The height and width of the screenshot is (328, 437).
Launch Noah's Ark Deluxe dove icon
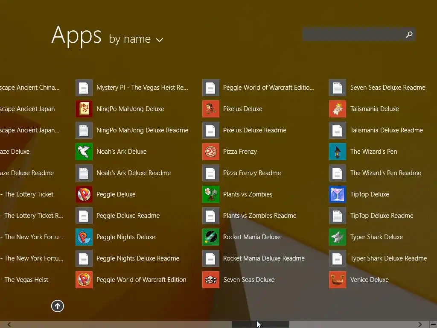click(84, 152)
